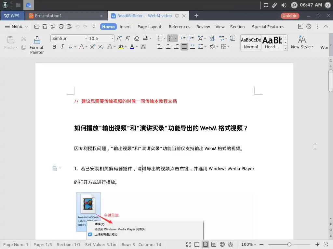Click the paragraph layout icon beside item 1
The width and height of the screenshot is (333, 249).
click(x=55, y=168)
